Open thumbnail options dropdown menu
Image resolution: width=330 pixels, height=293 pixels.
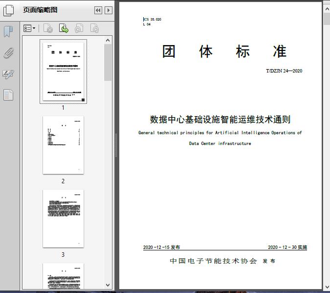[x=29, y=28]
